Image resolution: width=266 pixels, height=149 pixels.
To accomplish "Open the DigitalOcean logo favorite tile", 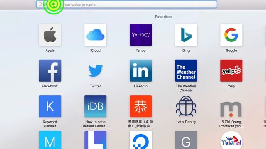I will click(x=140, y=140).
